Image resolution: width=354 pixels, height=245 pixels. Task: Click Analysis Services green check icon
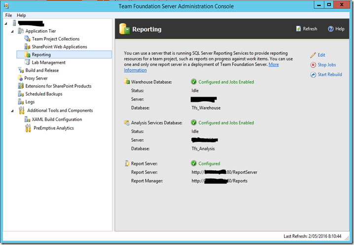pos(194,122)
